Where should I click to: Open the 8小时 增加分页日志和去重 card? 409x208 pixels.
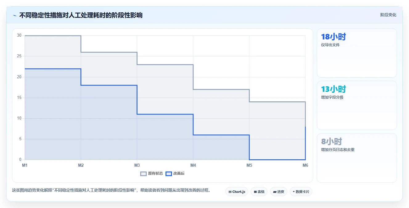pos(357,158)
